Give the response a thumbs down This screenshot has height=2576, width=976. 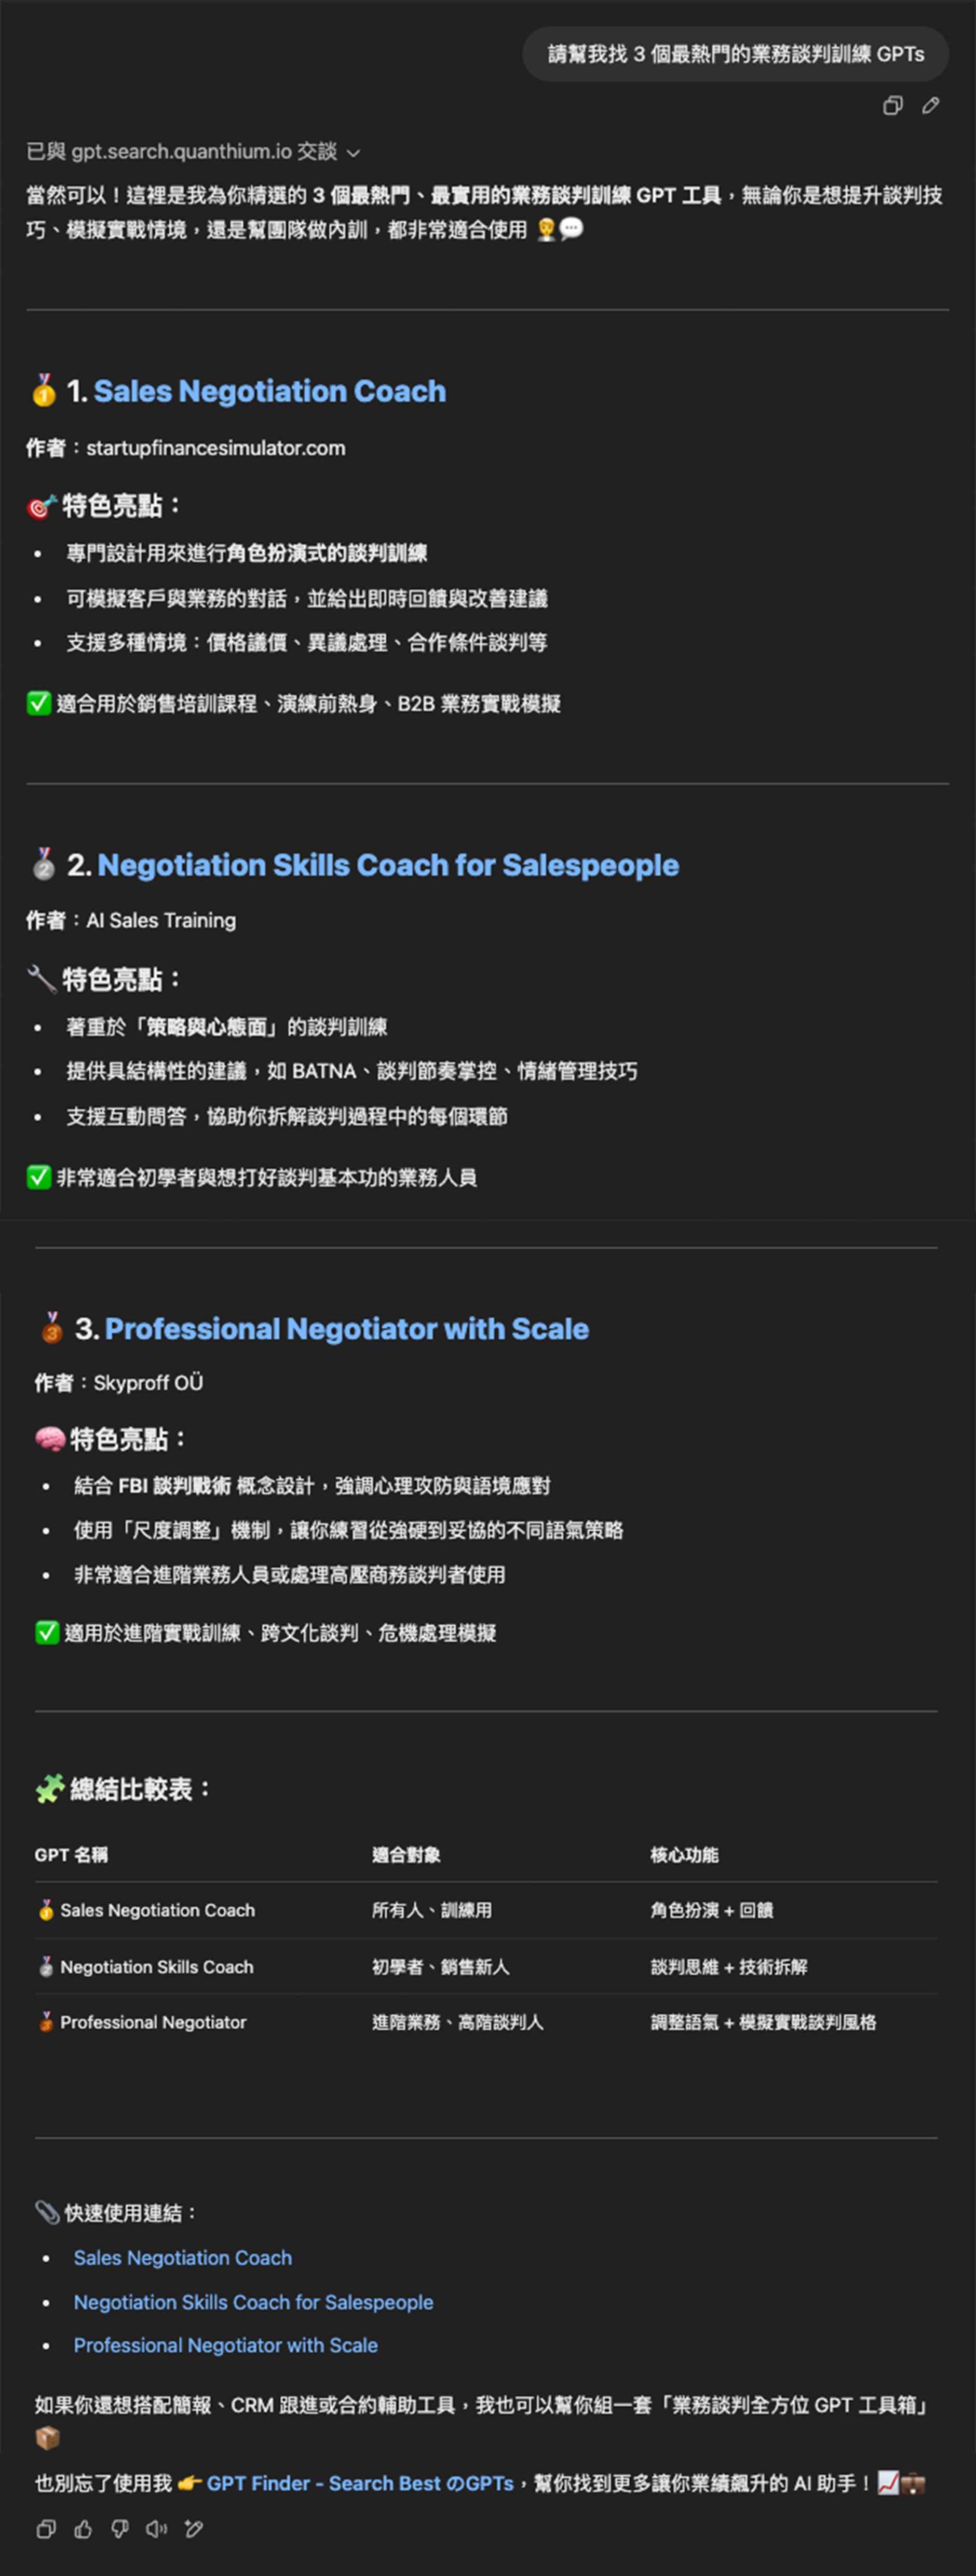(x=120, y=2529)
